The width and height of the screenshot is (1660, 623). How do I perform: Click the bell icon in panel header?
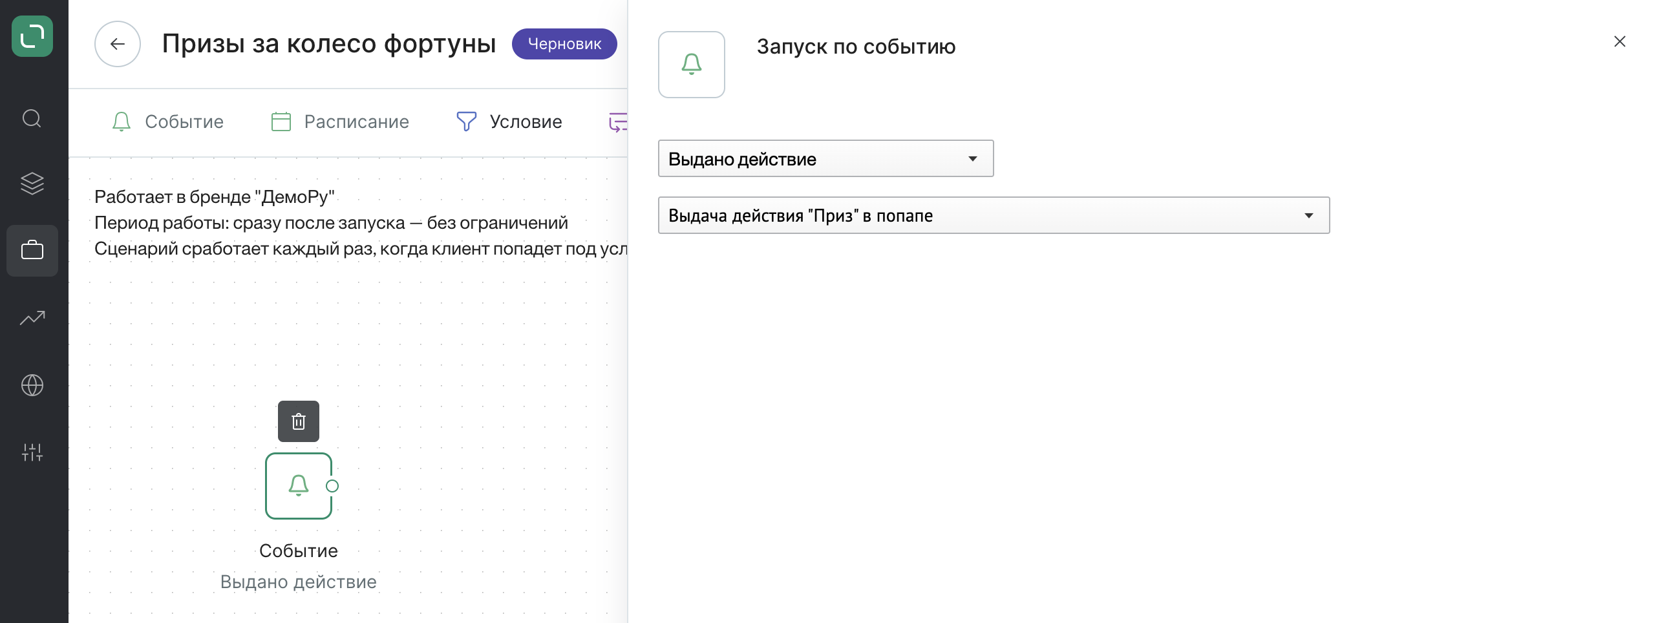tap(692, 65)
